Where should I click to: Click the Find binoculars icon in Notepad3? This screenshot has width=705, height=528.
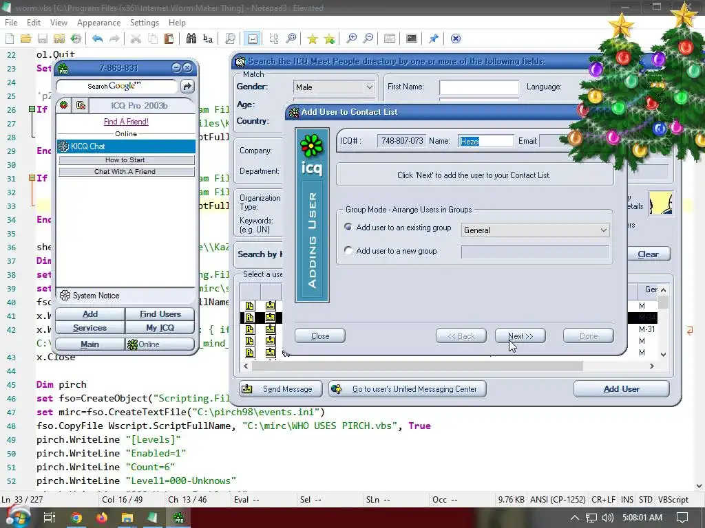point(191,38)
